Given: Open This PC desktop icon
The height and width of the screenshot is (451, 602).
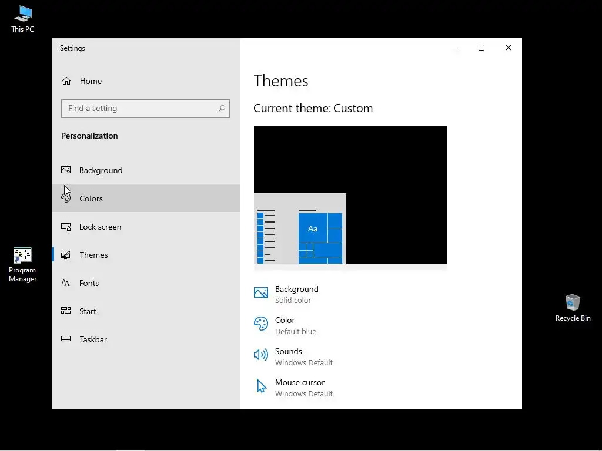Looking at the screenshot, I should (23, 19).
